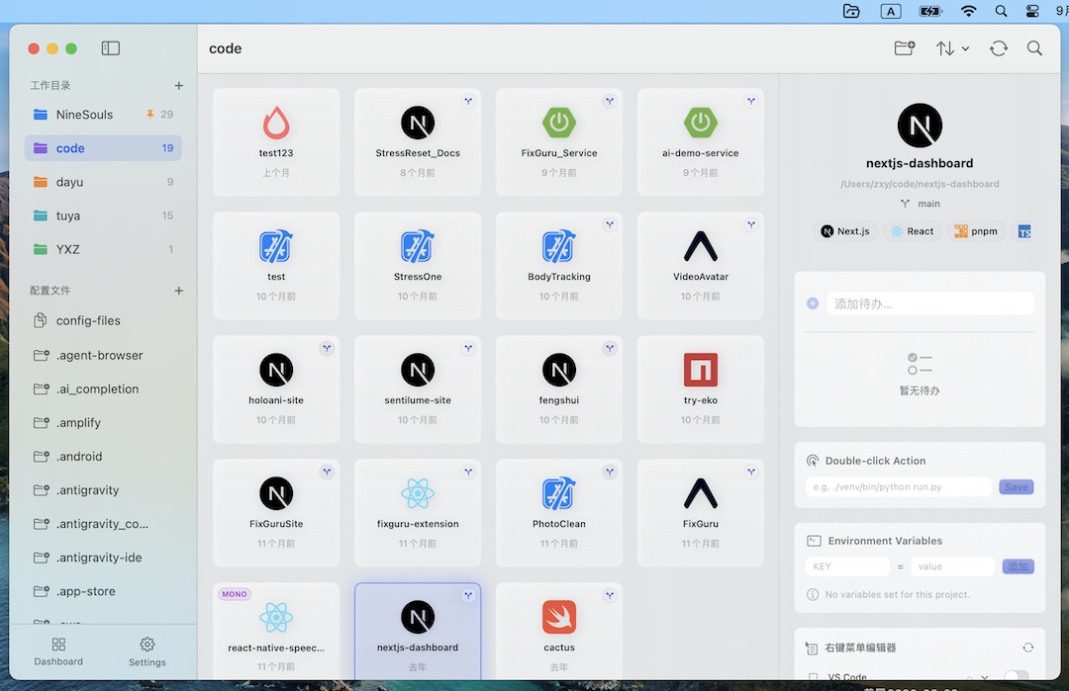This screenshot has height=691, width=1069.
Task: Click the StressOne Xcode icon
Action: [418, 246]
